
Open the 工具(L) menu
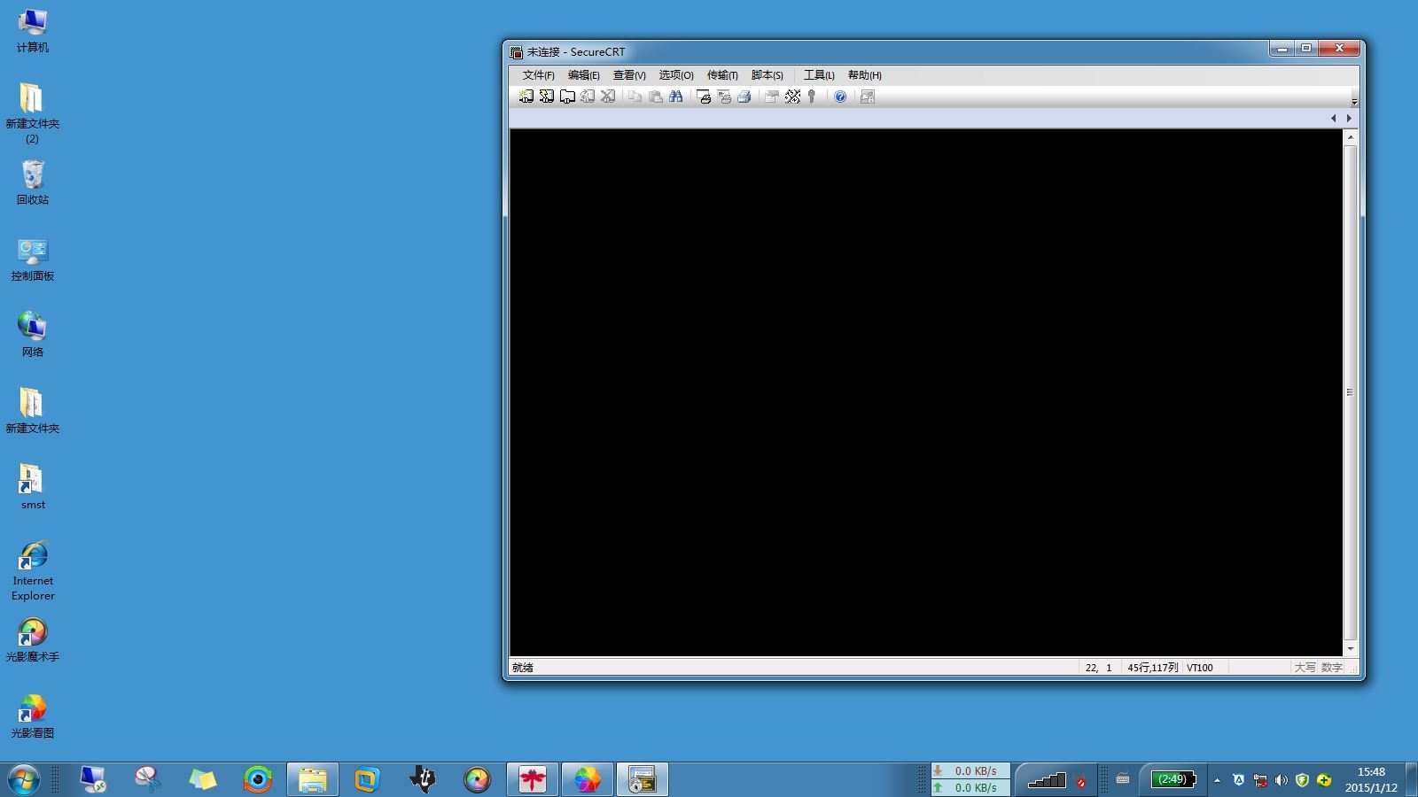[x=819, y=75]
